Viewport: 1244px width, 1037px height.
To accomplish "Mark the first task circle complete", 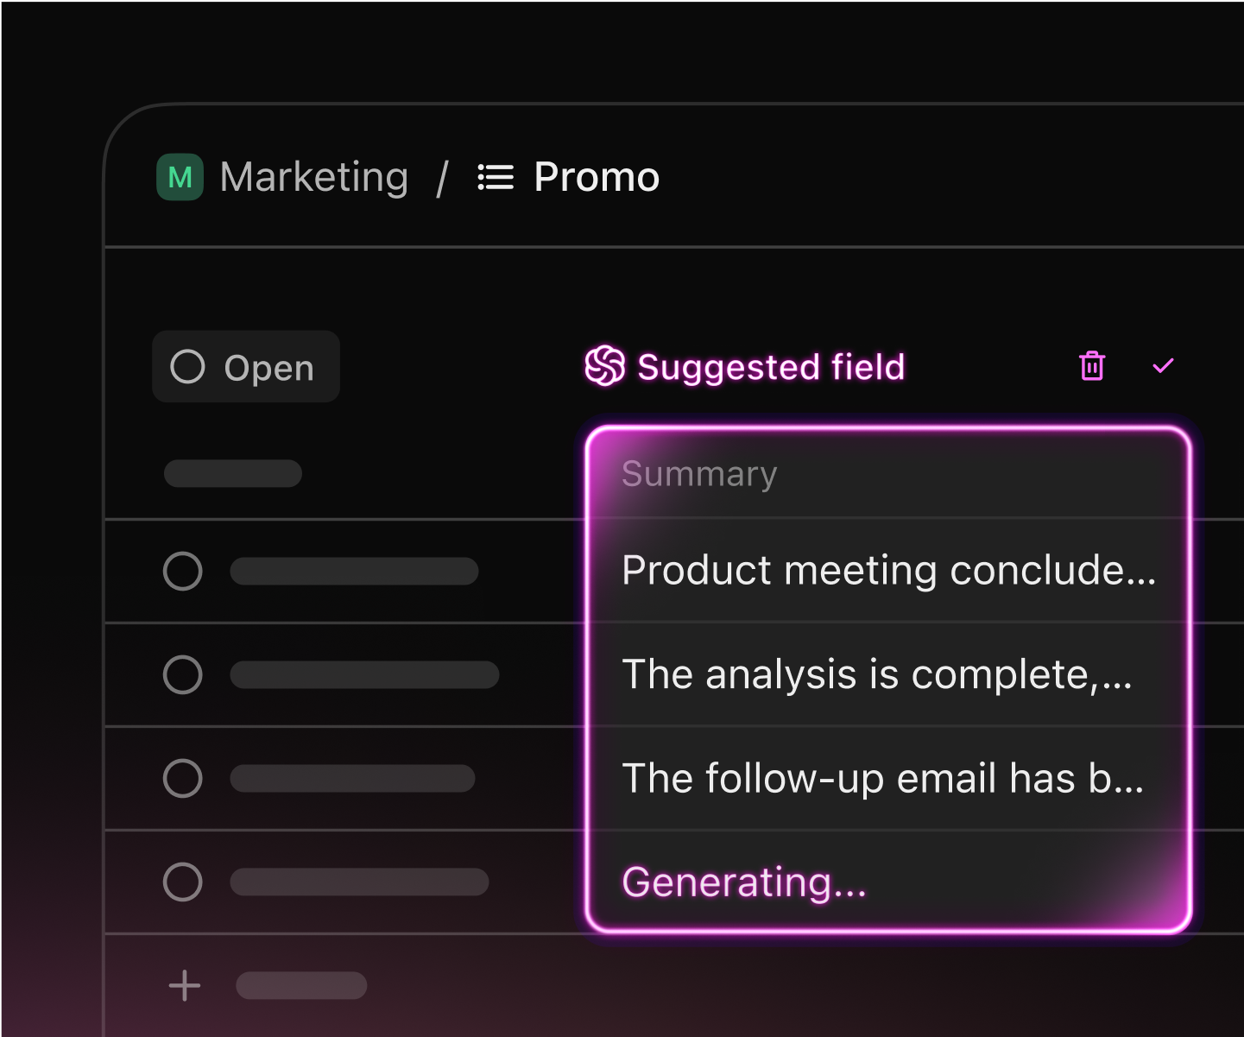I will (x=183, y=571).
